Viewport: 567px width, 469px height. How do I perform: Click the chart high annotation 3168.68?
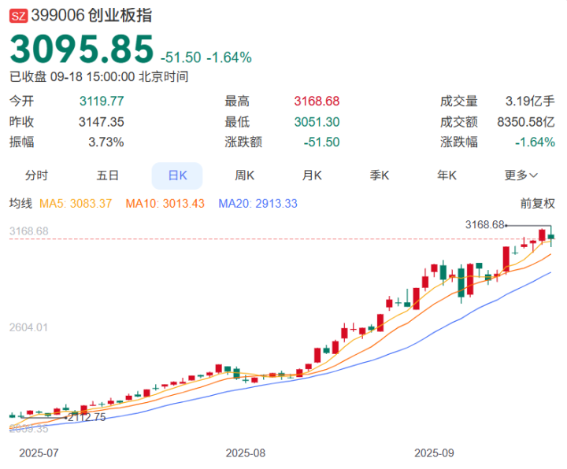tap(484, 225)
